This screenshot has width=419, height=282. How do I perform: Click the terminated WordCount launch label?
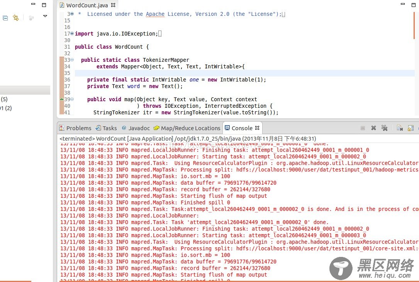[x=188, y=138]
